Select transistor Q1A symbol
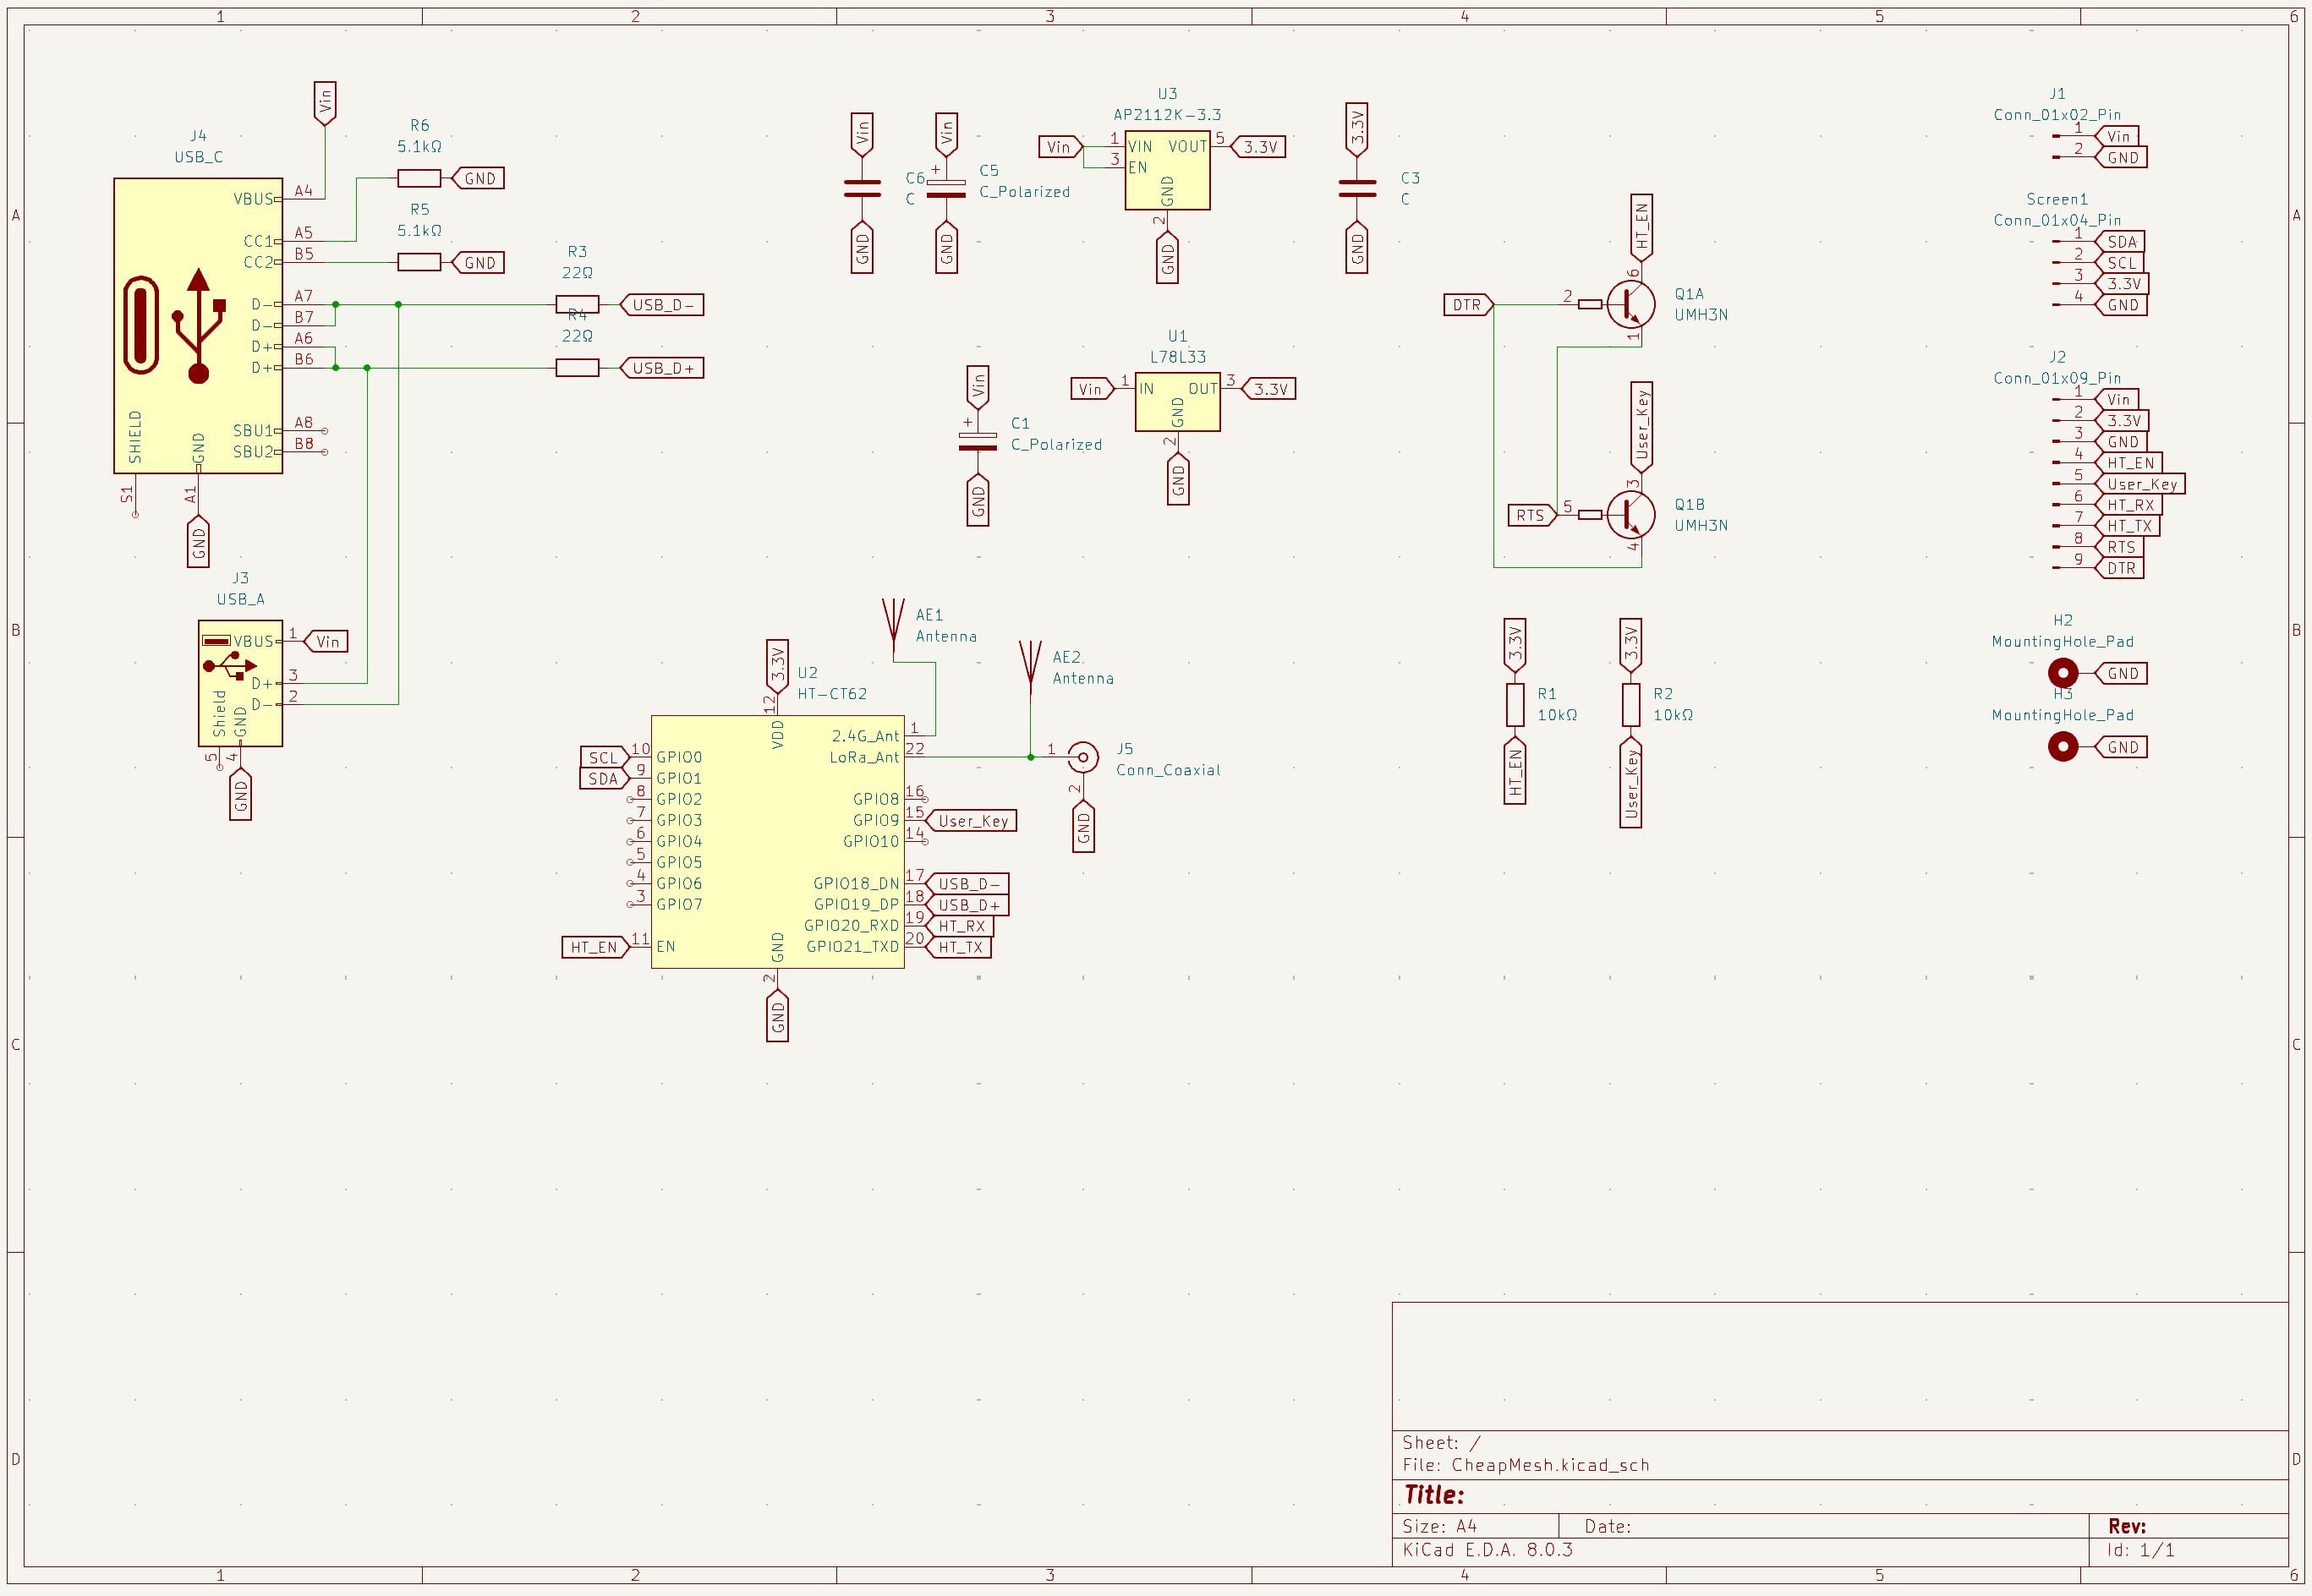Screen dimensions: 2312x1596 (x=1630, y=304)
